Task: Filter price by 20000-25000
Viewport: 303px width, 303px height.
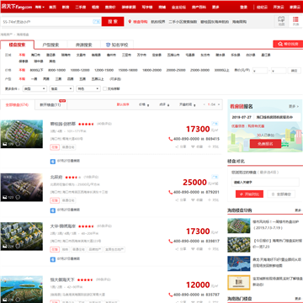Action: (x=176, y=70)
